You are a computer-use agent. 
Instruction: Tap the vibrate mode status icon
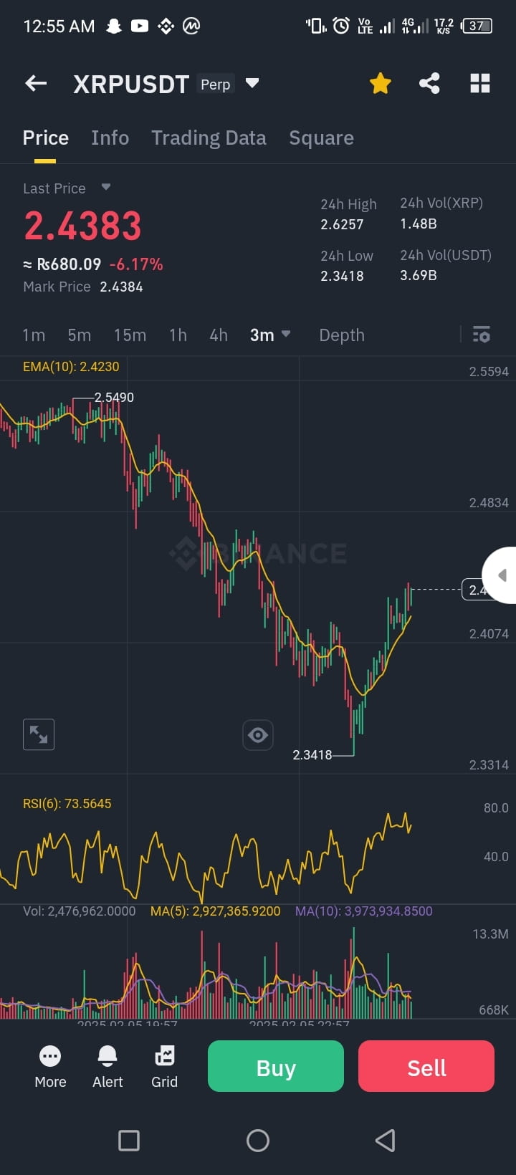(316, 26)
